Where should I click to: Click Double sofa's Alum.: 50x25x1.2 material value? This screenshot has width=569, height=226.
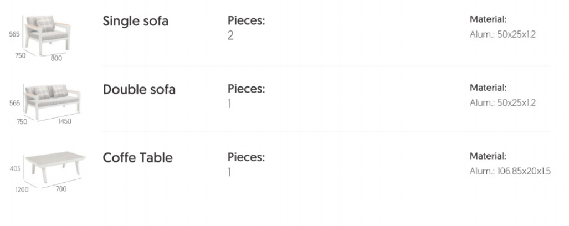[503, 103]
